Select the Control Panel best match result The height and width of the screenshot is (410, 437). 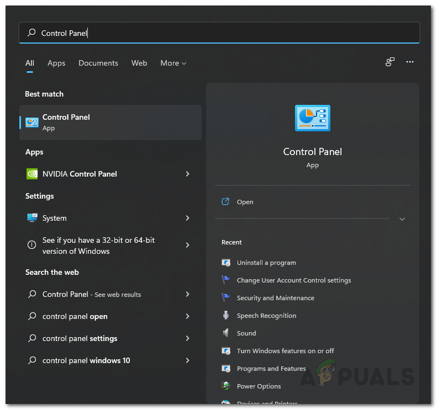tap(110, 123)
